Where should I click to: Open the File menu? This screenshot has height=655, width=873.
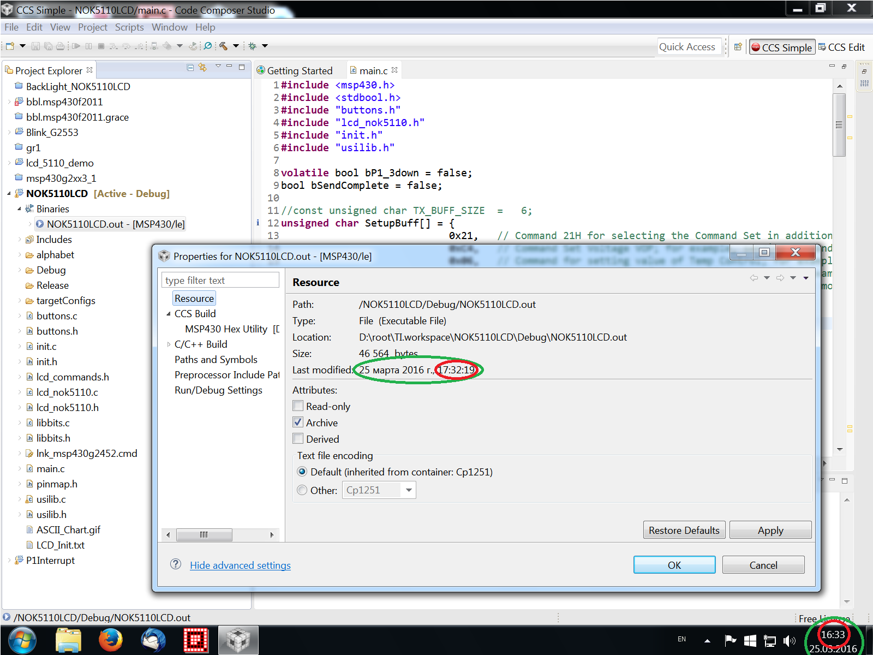click(11, 27)
